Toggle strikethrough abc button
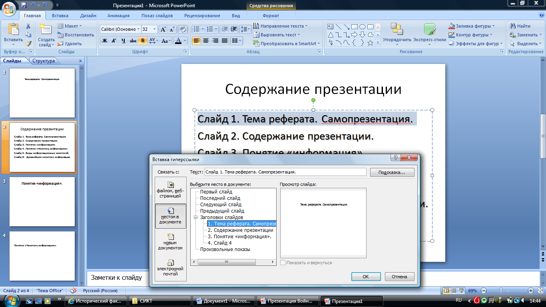Viewport: 546px width, 307px height. point(133,41)
